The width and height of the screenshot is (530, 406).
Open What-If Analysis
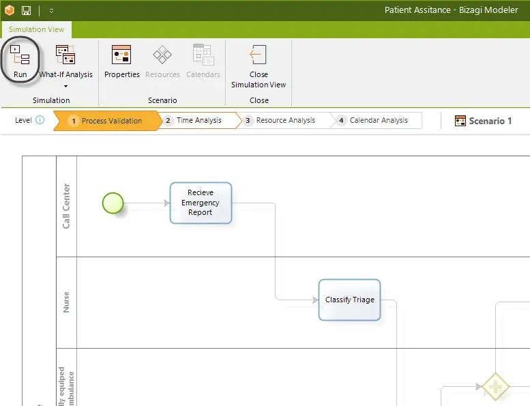click(x=65, y=61)
